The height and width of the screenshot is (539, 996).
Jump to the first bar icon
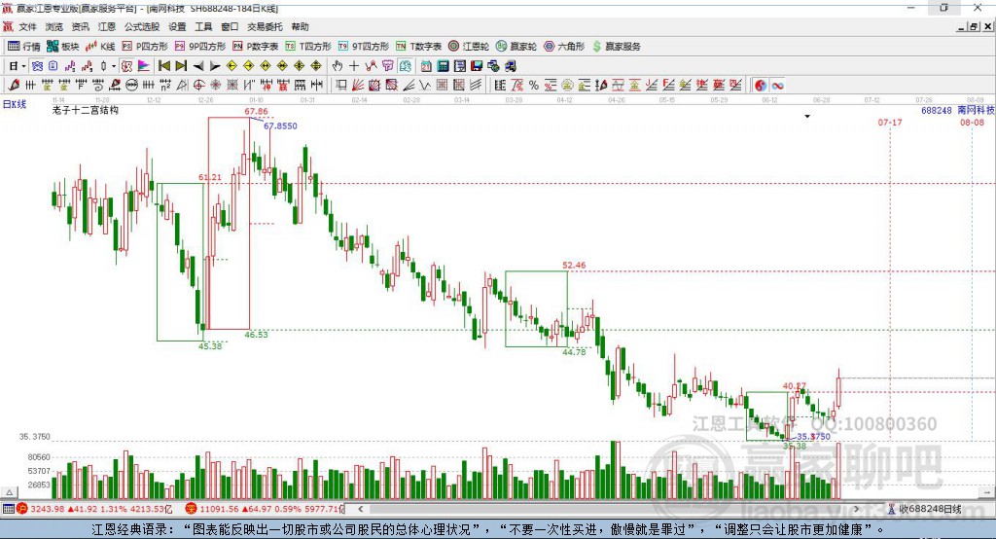point(163,66)
